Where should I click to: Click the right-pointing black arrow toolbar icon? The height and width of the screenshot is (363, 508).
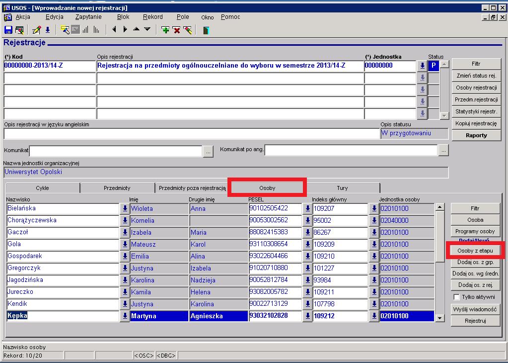point(125,29)
